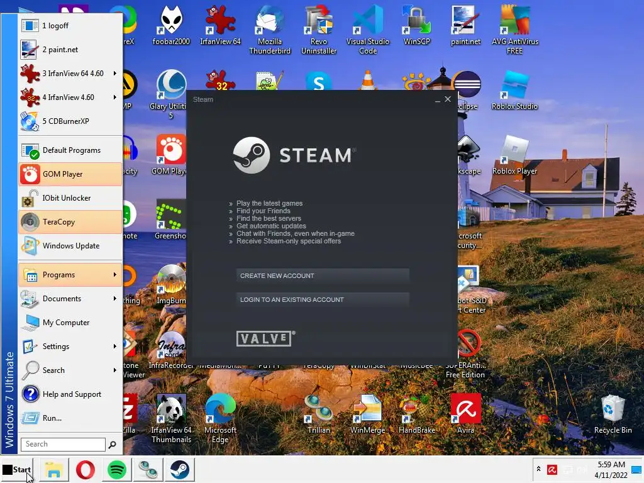Open IrfanView 64 desktop shortcut
Viewport: 644px width, 483px height.
pos(220,25)
